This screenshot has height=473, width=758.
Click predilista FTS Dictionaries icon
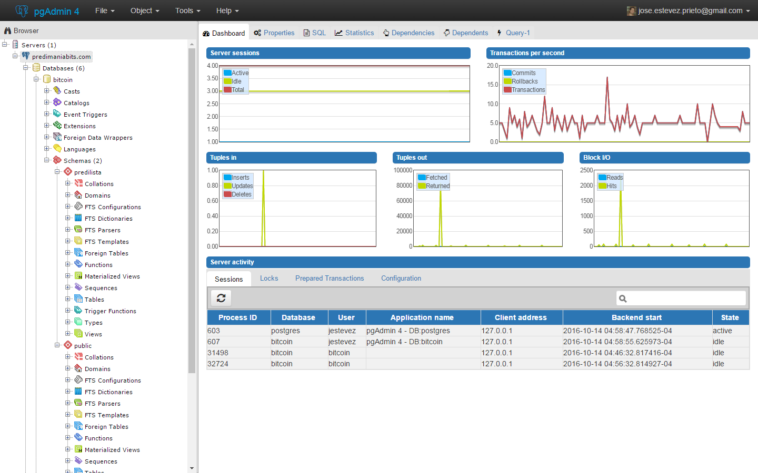[78, 218]
